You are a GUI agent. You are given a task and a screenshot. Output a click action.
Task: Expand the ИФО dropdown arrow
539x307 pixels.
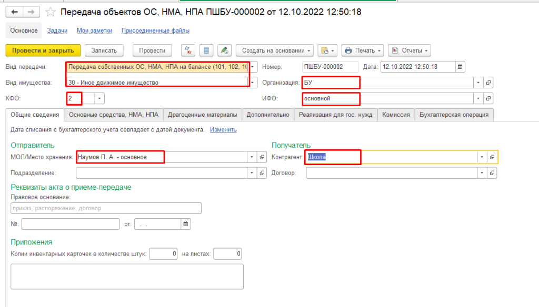click(x=478, y=98)
